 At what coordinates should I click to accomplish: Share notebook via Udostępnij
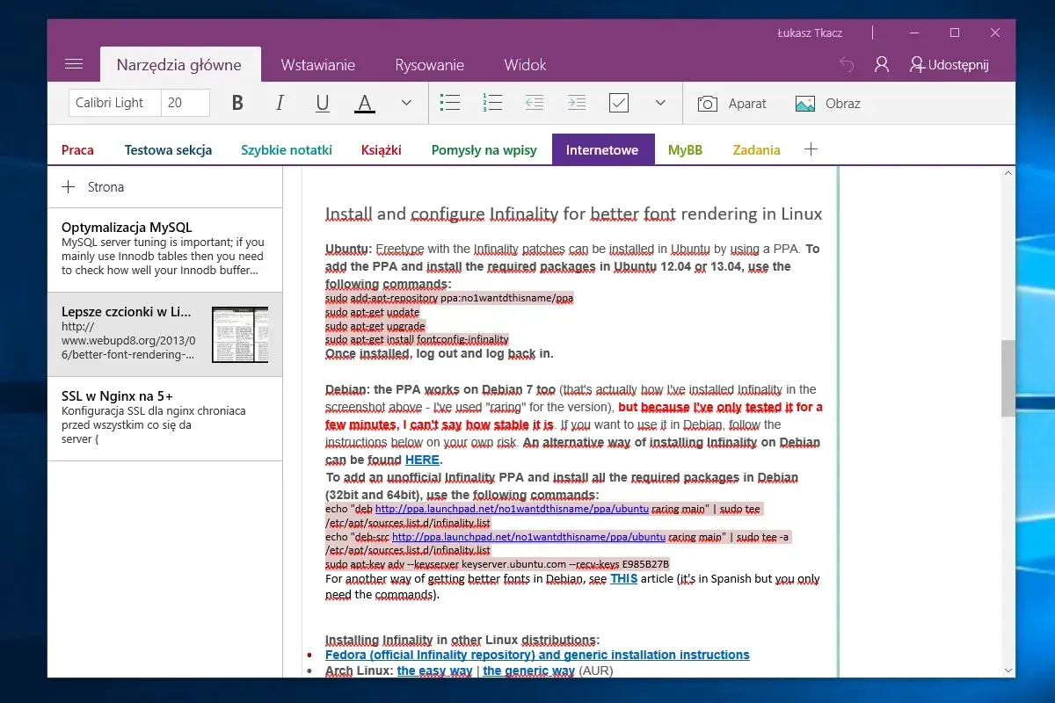[x=949, y=64]
